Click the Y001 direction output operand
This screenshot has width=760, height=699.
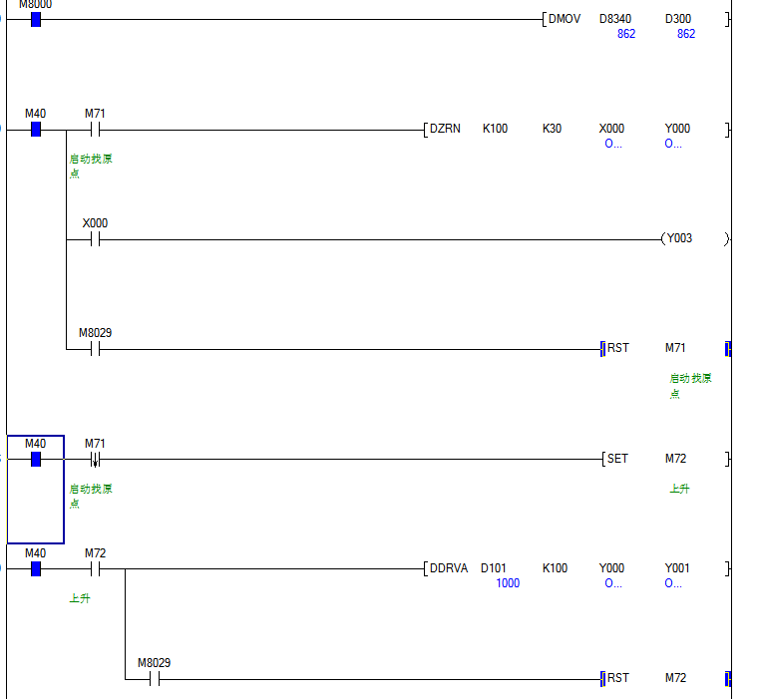pos(677,568)
